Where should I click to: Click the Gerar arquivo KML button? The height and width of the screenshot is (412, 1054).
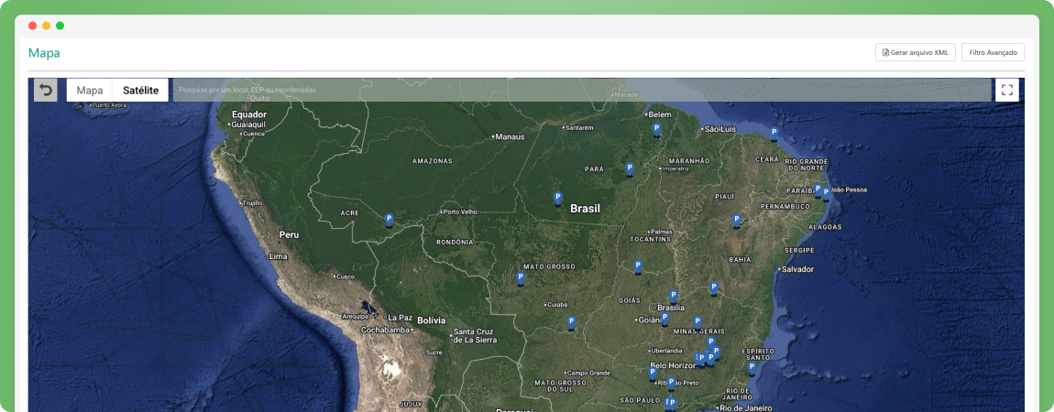pyautogui.click(x=915, y=52)
